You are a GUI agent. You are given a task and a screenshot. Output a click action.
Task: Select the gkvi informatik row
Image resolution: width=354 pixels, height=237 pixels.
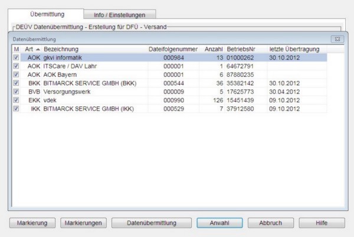pos(169,58)
